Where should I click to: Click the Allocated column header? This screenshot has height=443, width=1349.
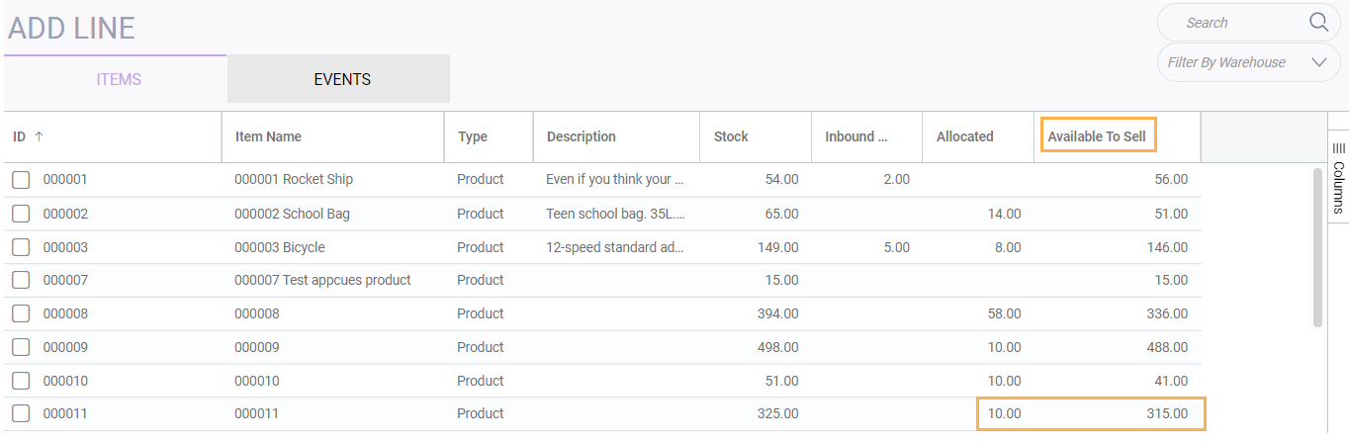pyautogui.click(x=964, y=137)
